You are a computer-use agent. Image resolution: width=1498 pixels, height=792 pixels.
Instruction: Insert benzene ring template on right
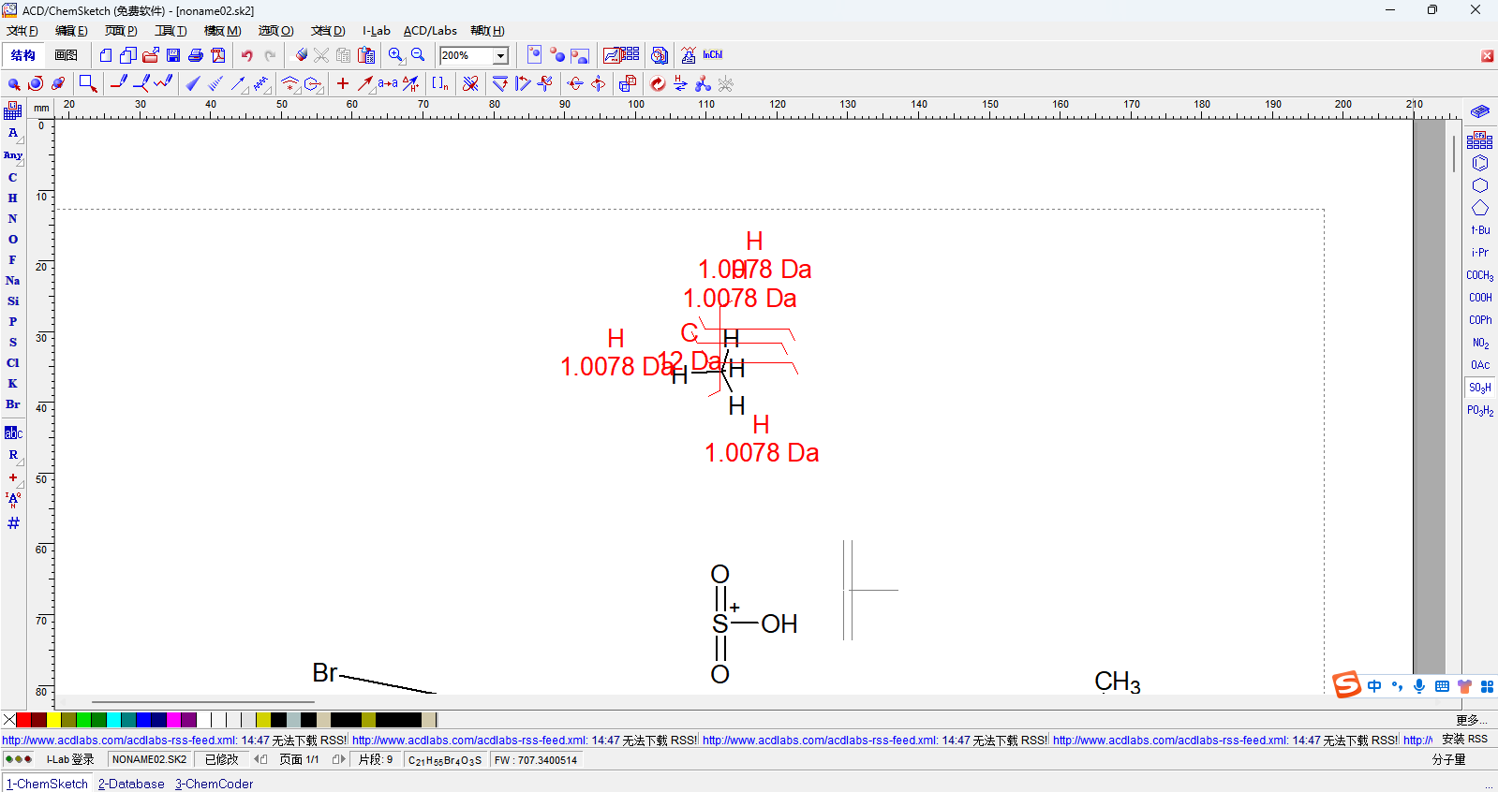pyautogui.click(x=1480, y=163)
